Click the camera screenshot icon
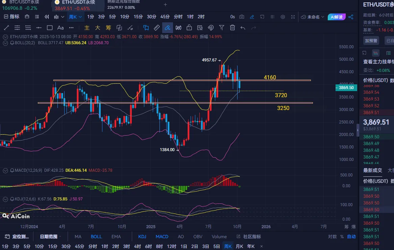394x250 pixels. point(242,17)
